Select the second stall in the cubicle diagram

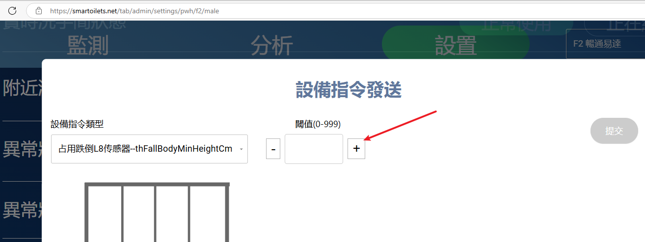point(139,214)
